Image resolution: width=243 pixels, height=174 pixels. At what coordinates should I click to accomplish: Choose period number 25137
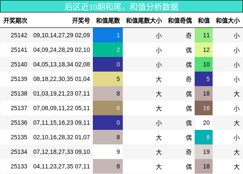[19, 108]
